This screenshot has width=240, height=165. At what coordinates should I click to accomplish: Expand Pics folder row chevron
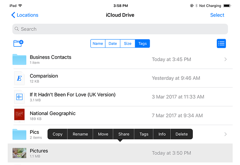click(226, 134)
